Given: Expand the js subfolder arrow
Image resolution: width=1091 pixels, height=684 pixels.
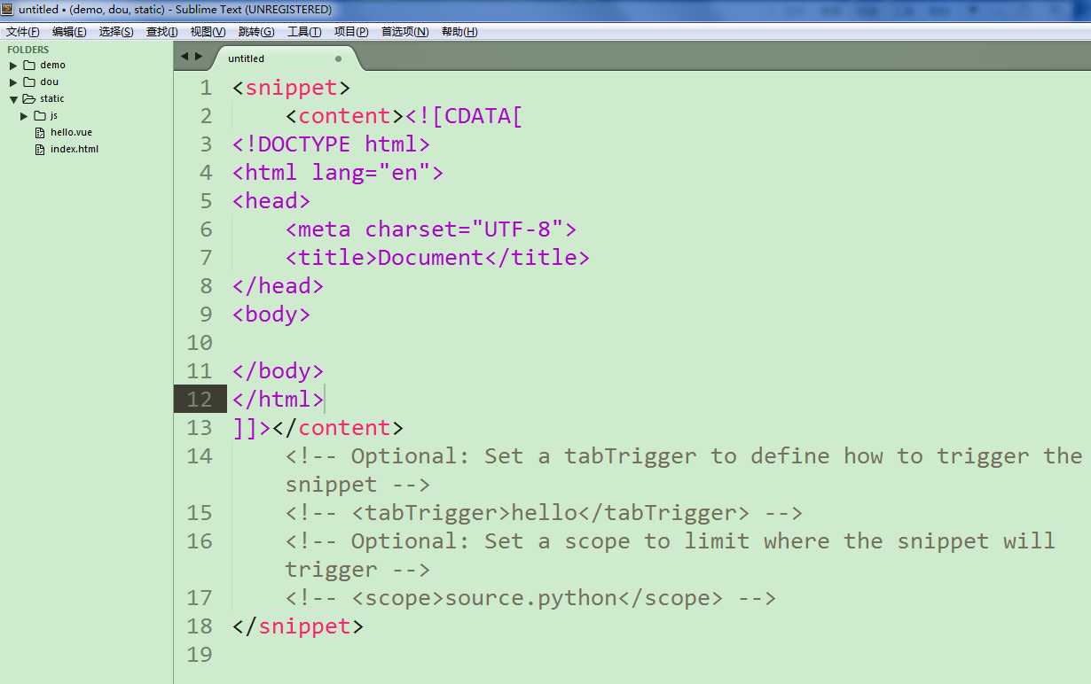Looking at the screenshot, I should (24, 116).
